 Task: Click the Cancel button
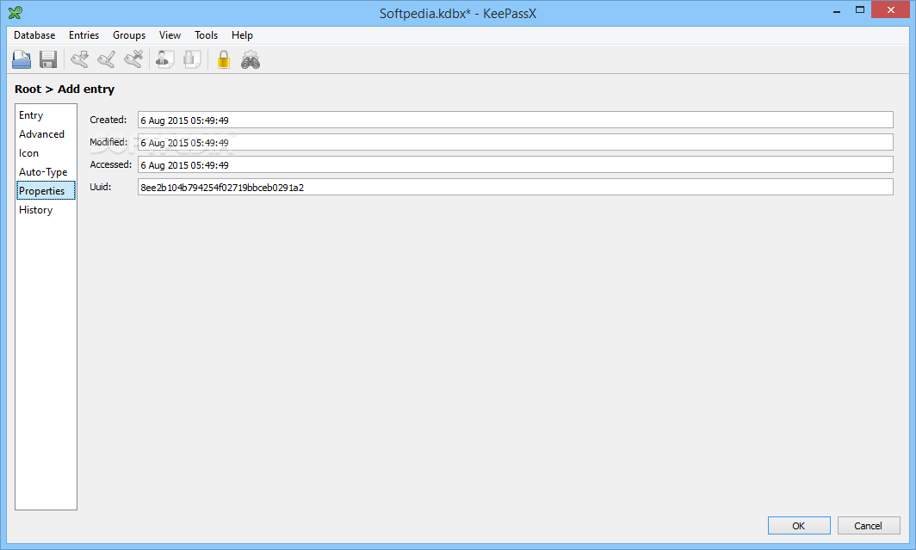868,526
